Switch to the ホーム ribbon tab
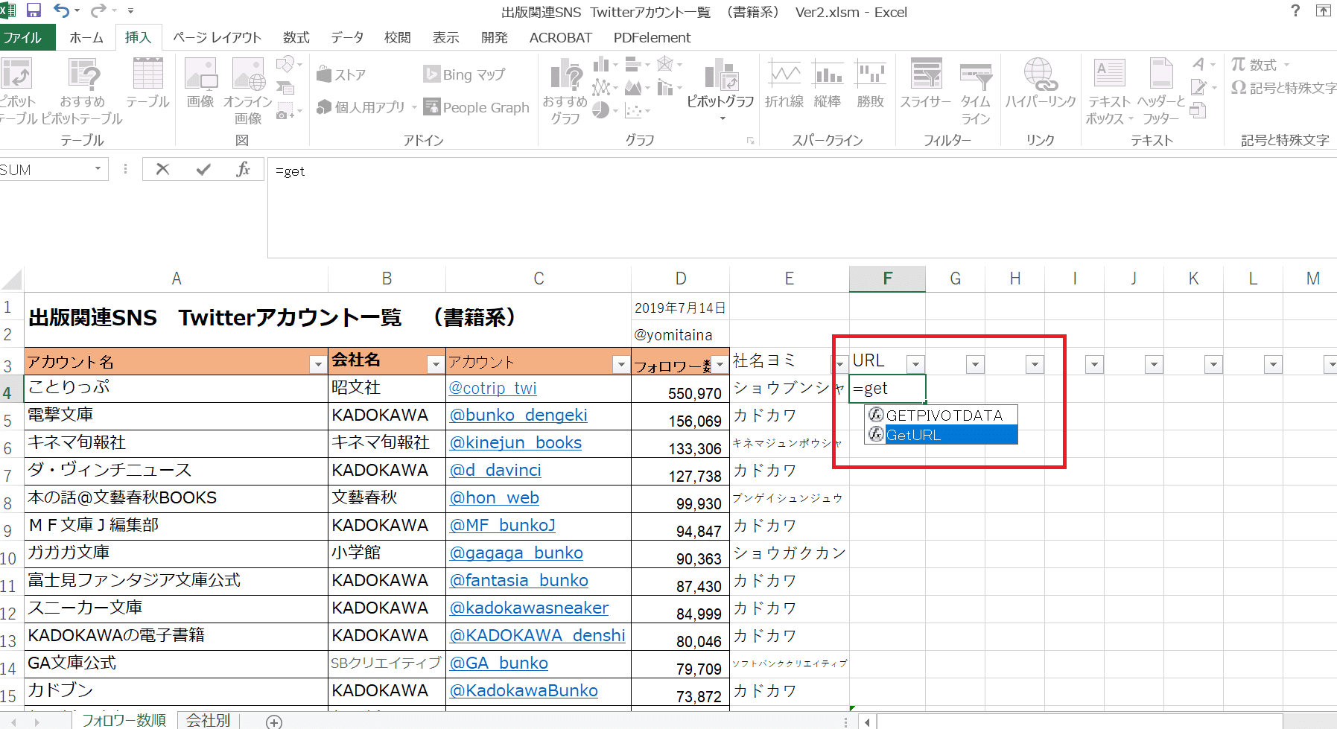 coord(86,37)
